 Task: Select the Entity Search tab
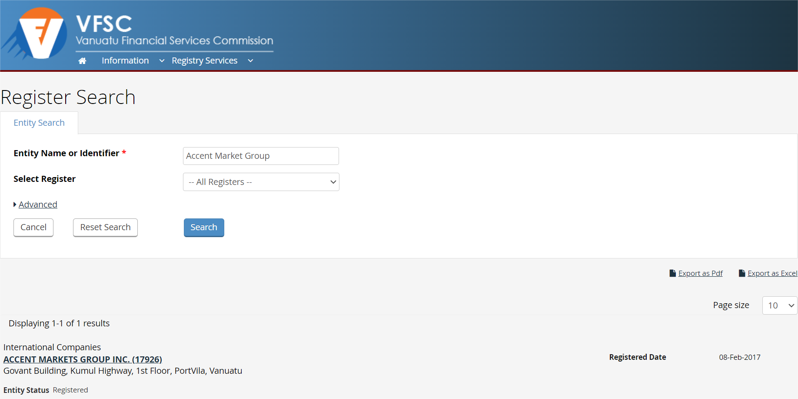(x=39, y=123)
